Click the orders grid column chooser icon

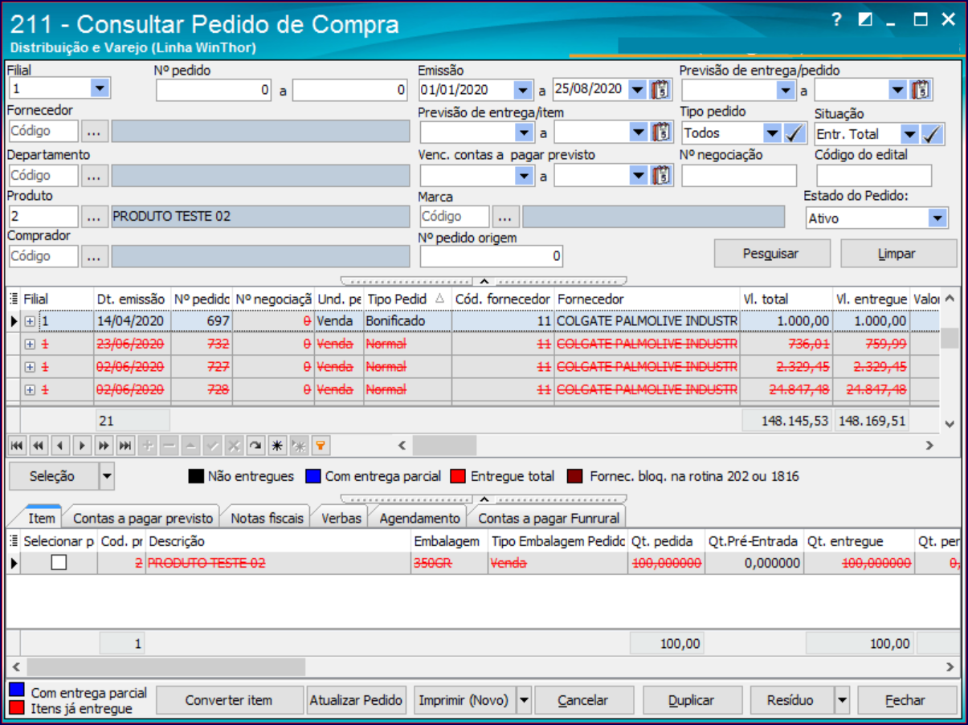point(13,299)
